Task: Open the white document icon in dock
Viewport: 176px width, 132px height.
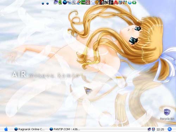Action: tap(93, 2)
